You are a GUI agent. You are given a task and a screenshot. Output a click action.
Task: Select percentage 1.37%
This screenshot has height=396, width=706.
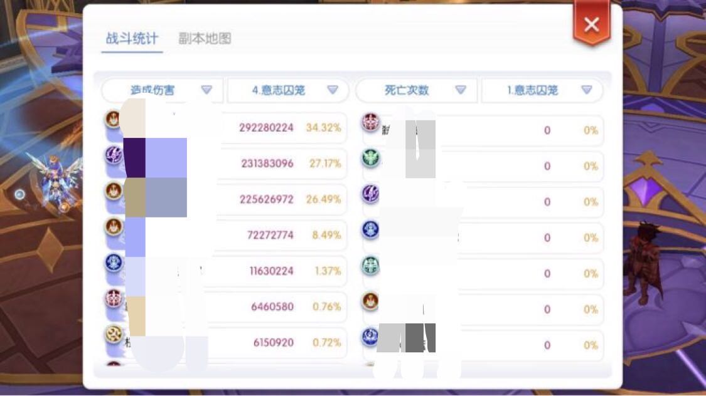tap(328, 271)
